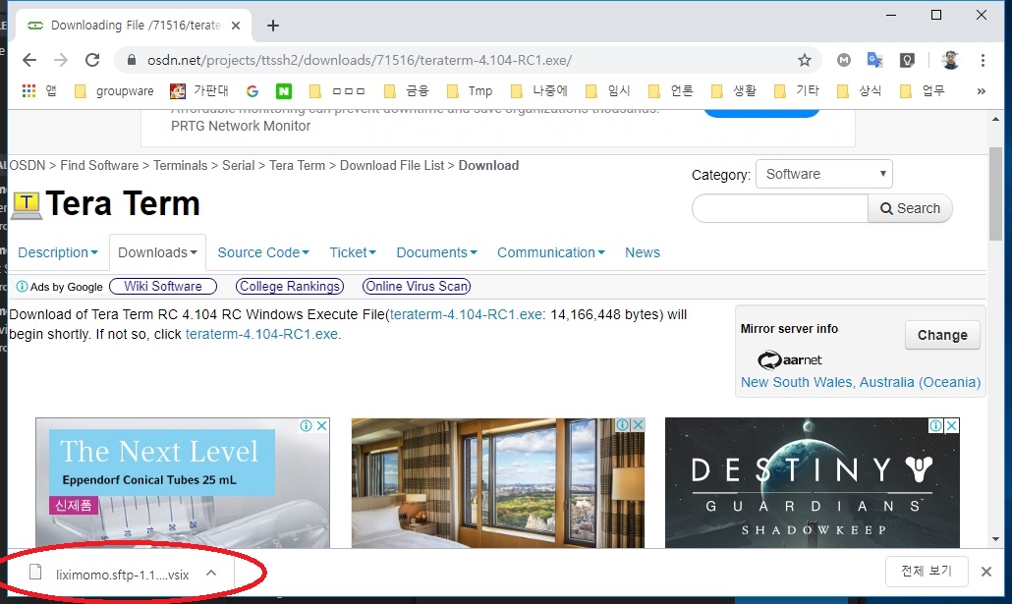Reload the page with the refresh icon
Image resolution: width=1012 pixels, height=604 pixels.
[x=92, y=60]
